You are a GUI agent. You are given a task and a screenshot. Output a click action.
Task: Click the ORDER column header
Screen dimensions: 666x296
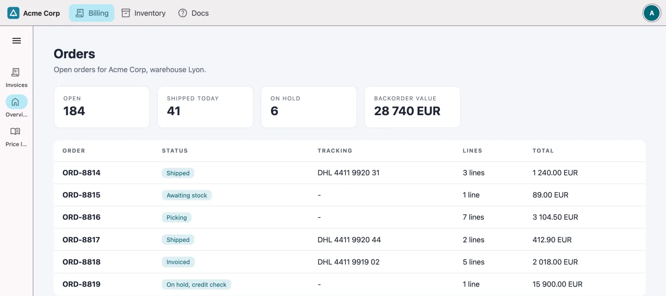74,151
